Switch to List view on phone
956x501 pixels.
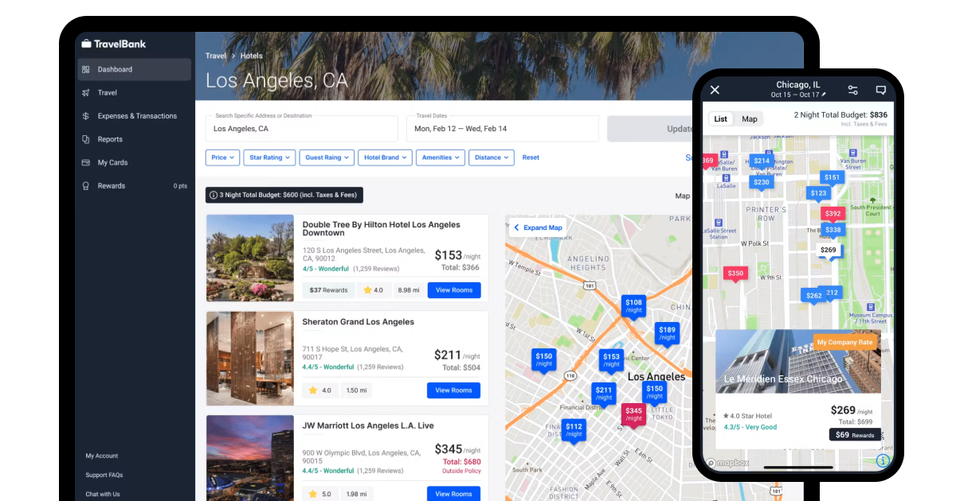pos(720,119)
